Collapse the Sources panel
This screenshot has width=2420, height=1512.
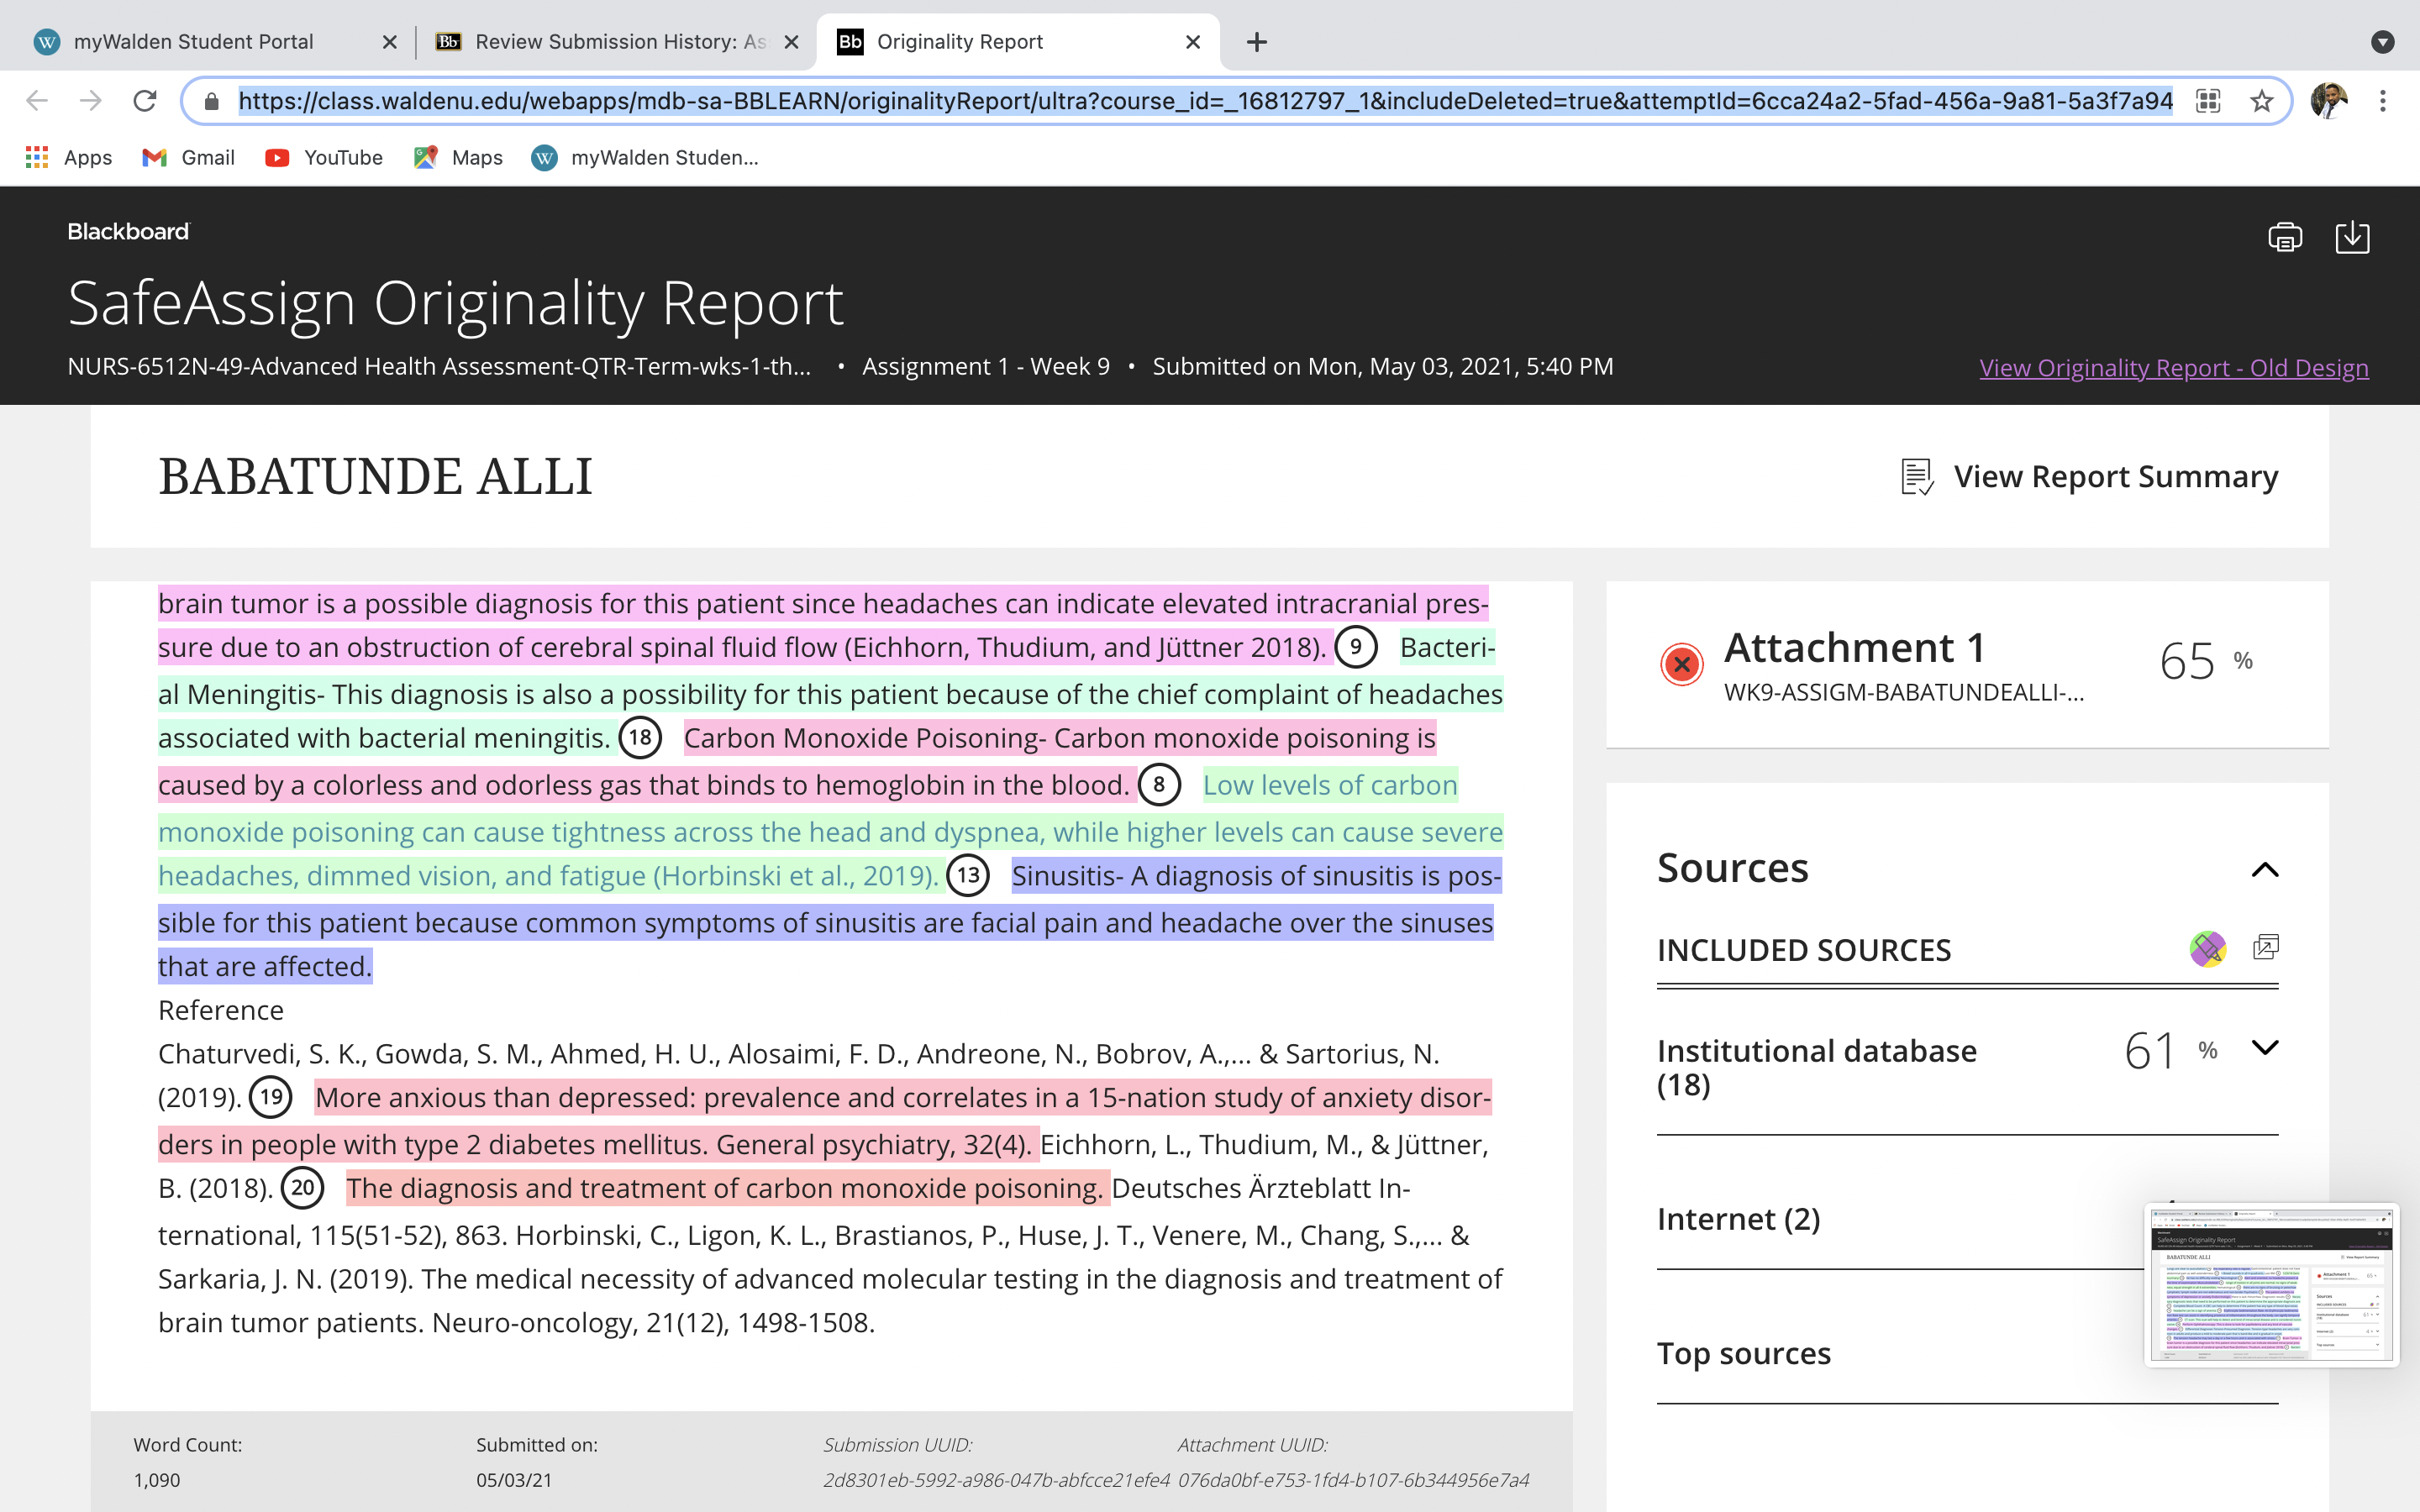[2264, 869]
